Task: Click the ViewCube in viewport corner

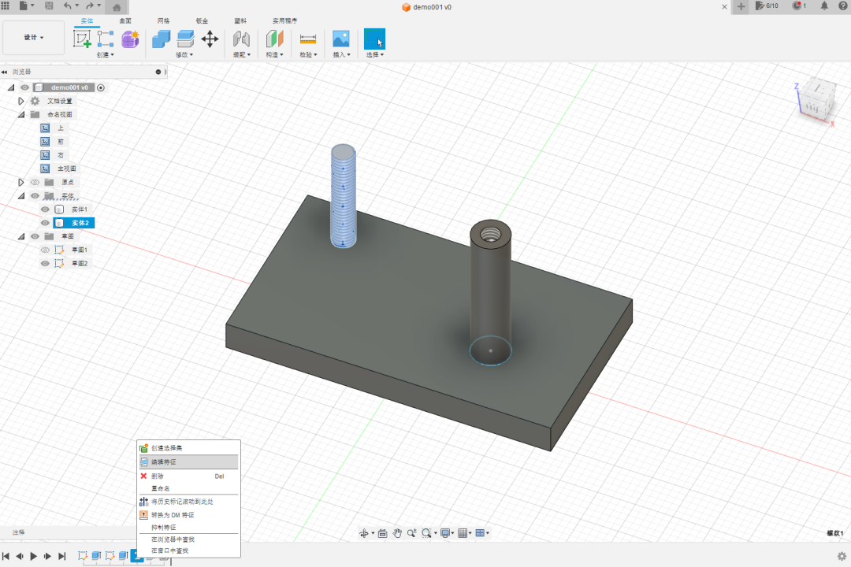Action: tap(816, 100)
